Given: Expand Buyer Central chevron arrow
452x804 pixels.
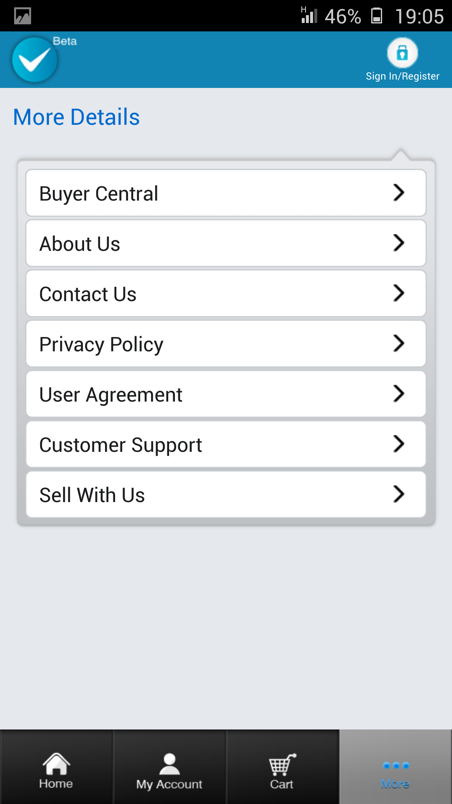Looking at the screenshot, I should 399,193.
